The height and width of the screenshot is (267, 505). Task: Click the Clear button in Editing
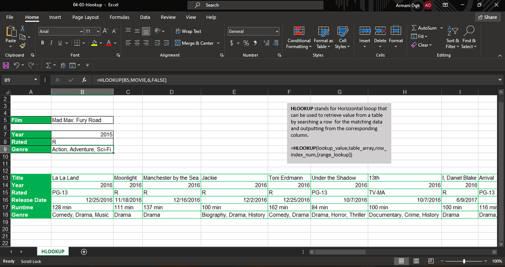[x=422, y=45]
